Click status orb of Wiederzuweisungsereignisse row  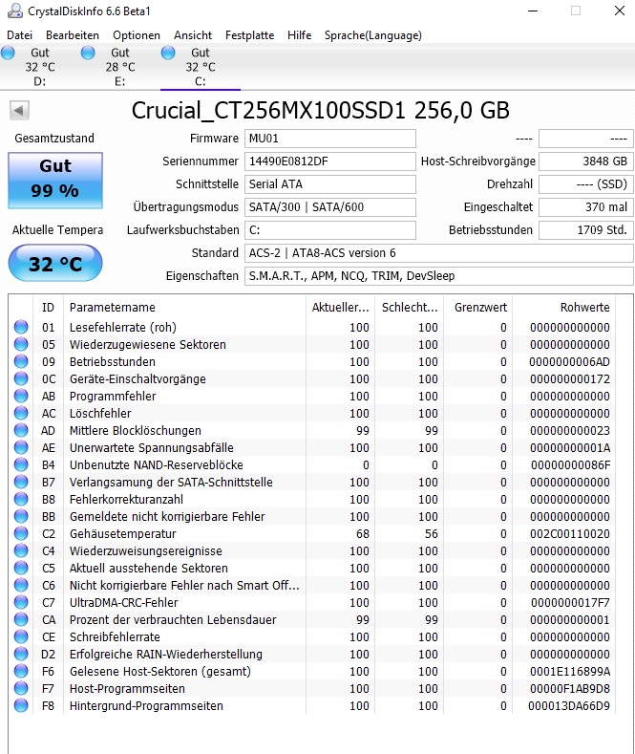pos(21,550)
